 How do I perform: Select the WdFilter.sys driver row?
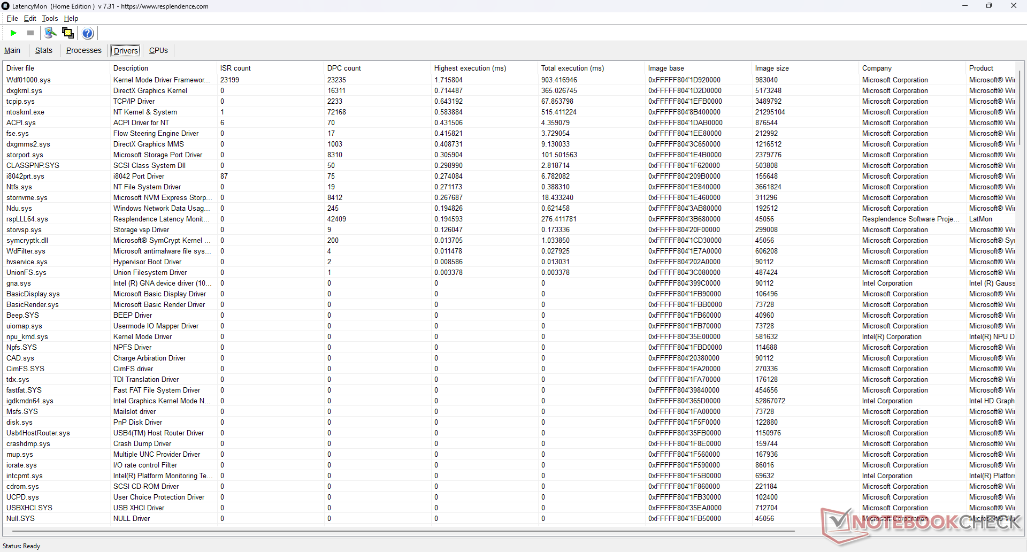(x=509, y=251)
